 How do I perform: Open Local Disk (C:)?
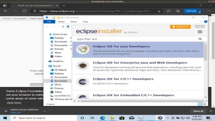point(62,95)
